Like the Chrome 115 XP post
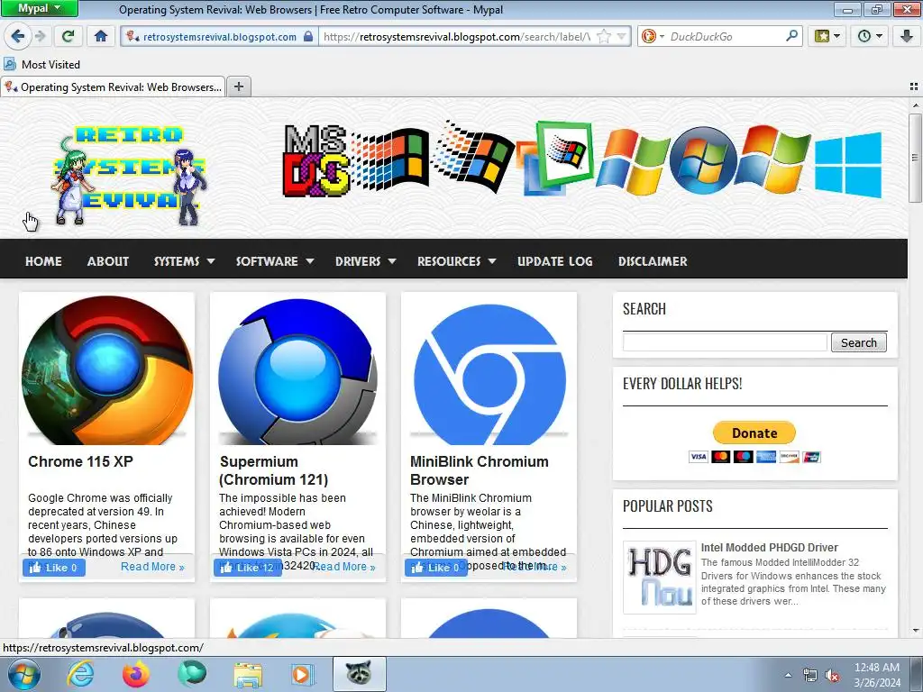The image size is (923, 692). [x=54, y=568]
